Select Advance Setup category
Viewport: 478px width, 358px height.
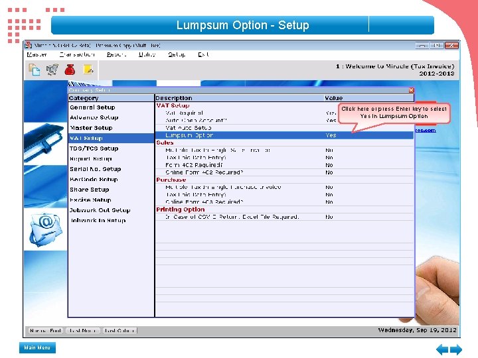click(x=111, y=117)
